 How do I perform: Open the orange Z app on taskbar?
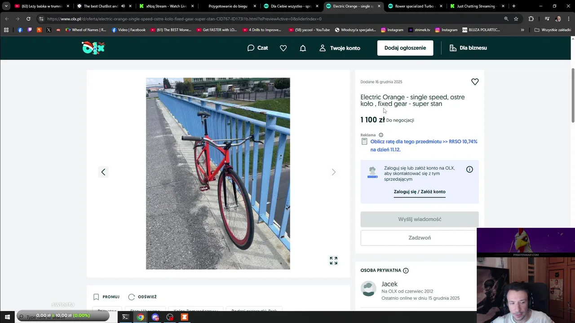pos(184,317)
